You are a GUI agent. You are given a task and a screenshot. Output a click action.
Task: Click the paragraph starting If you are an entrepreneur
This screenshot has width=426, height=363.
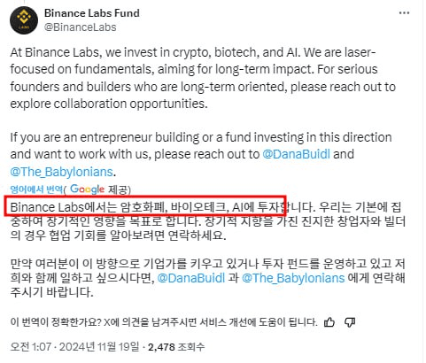click(201, 154)
